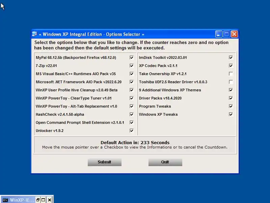Toggle the 7-Zip v22.01 checkbox
The height and width of the screenshot is (203, 270).
tap(132, 66)
